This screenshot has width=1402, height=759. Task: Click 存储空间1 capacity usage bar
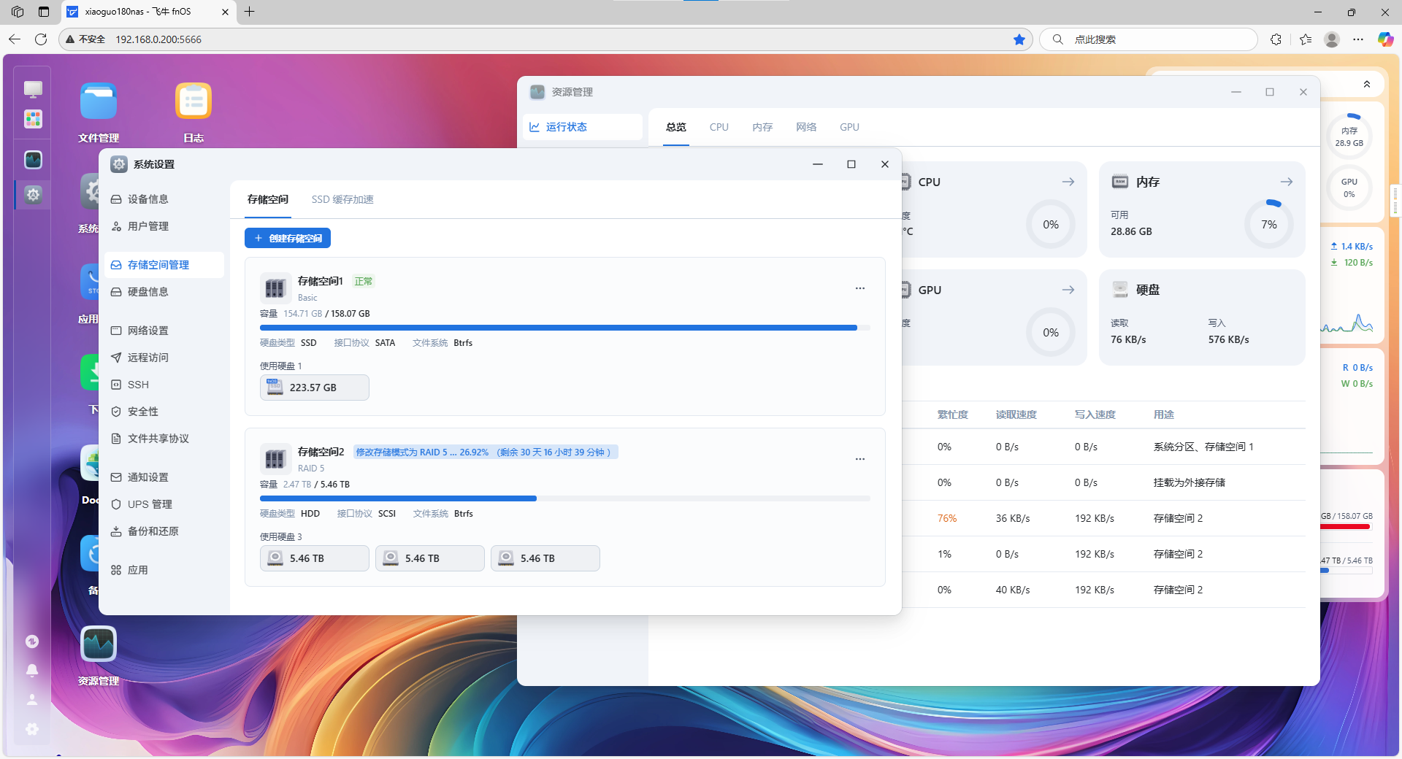point(564,328)
